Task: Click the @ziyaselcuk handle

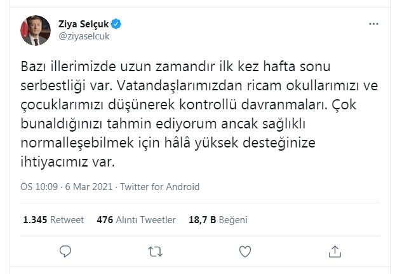Action: click(84, 37)
